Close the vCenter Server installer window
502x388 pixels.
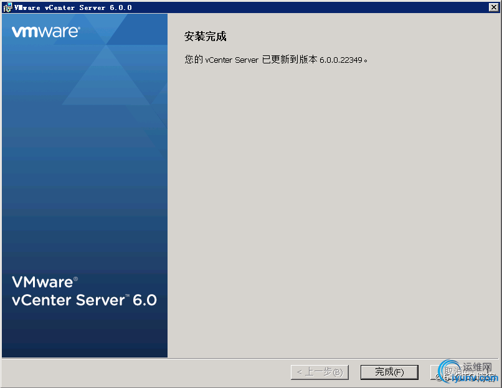(493, 7)
